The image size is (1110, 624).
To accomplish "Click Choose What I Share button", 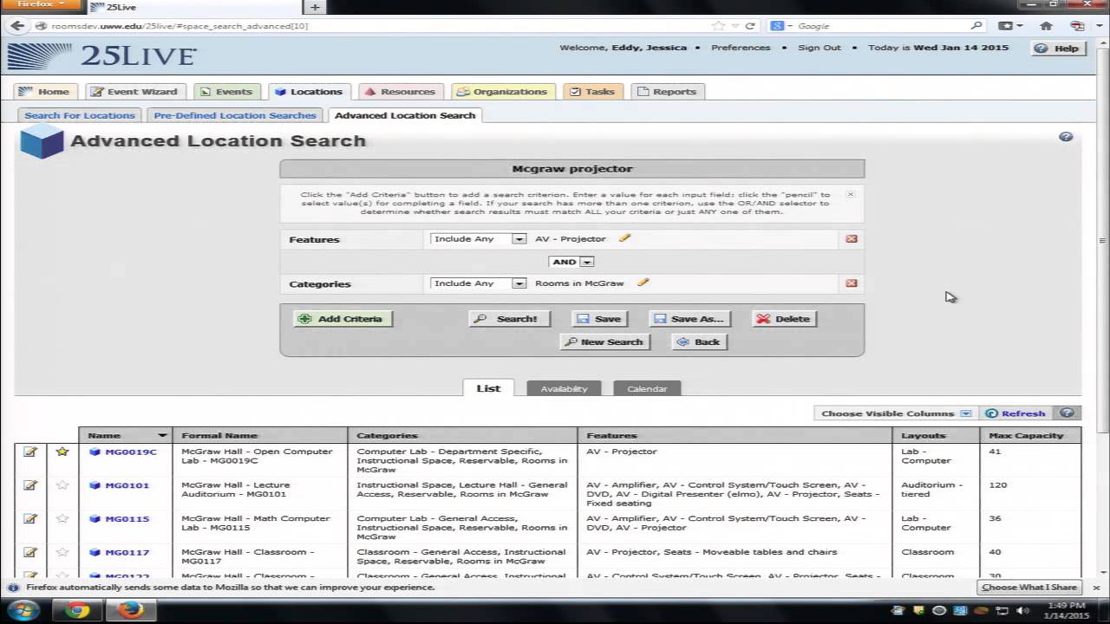I will tap(1029, 588).
